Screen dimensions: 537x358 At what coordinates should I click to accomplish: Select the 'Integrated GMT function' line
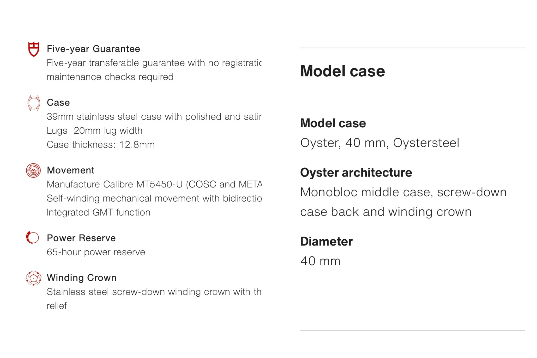tap(99, 212)
